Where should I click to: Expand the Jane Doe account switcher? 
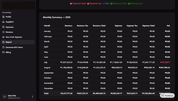[32, 97]
